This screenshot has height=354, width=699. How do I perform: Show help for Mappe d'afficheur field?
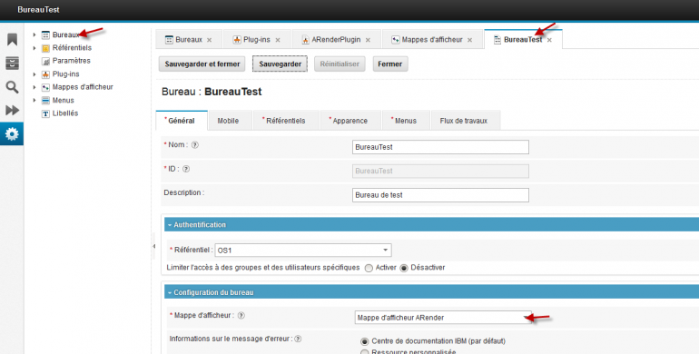[x=241, y=315]
